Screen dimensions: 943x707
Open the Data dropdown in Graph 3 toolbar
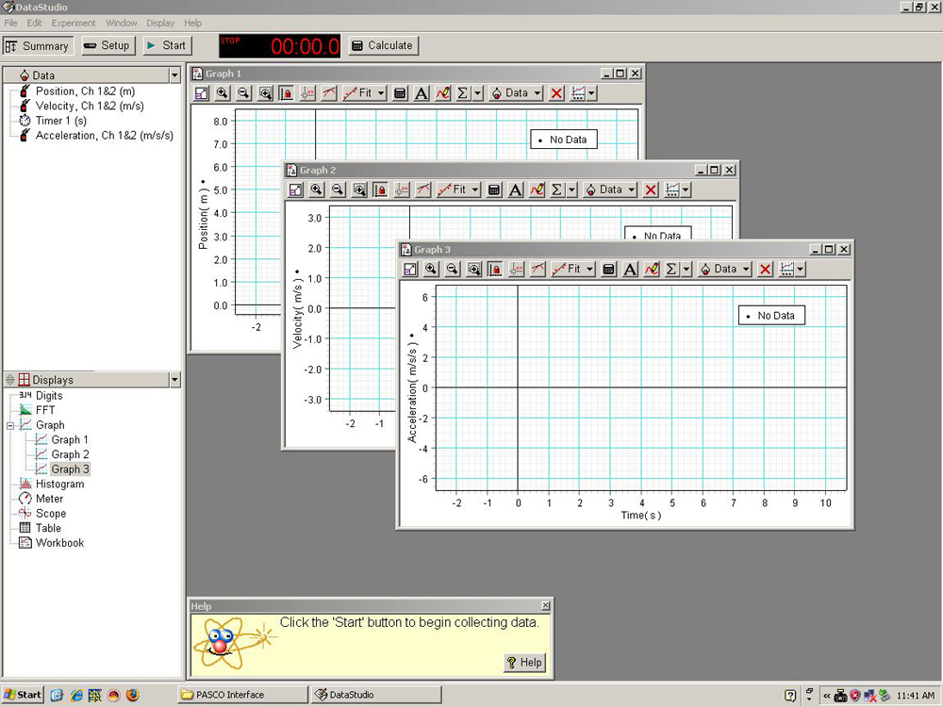(x=725, y=270)
